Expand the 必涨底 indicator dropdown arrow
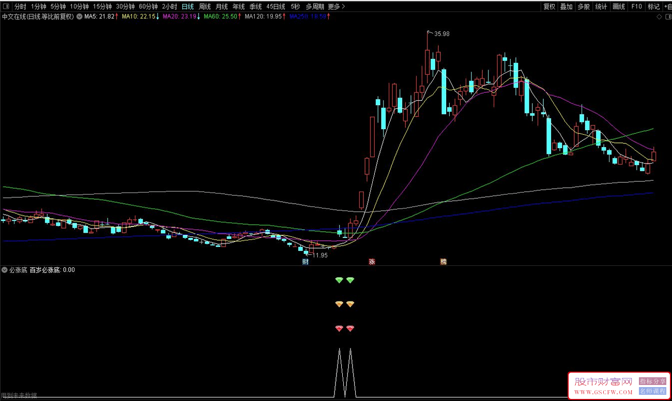 click(x=5, y=270)
